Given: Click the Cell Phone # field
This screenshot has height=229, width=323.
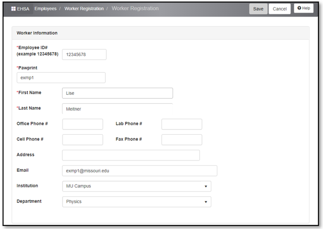Looking at the screenshot, I should pos(83,140).
